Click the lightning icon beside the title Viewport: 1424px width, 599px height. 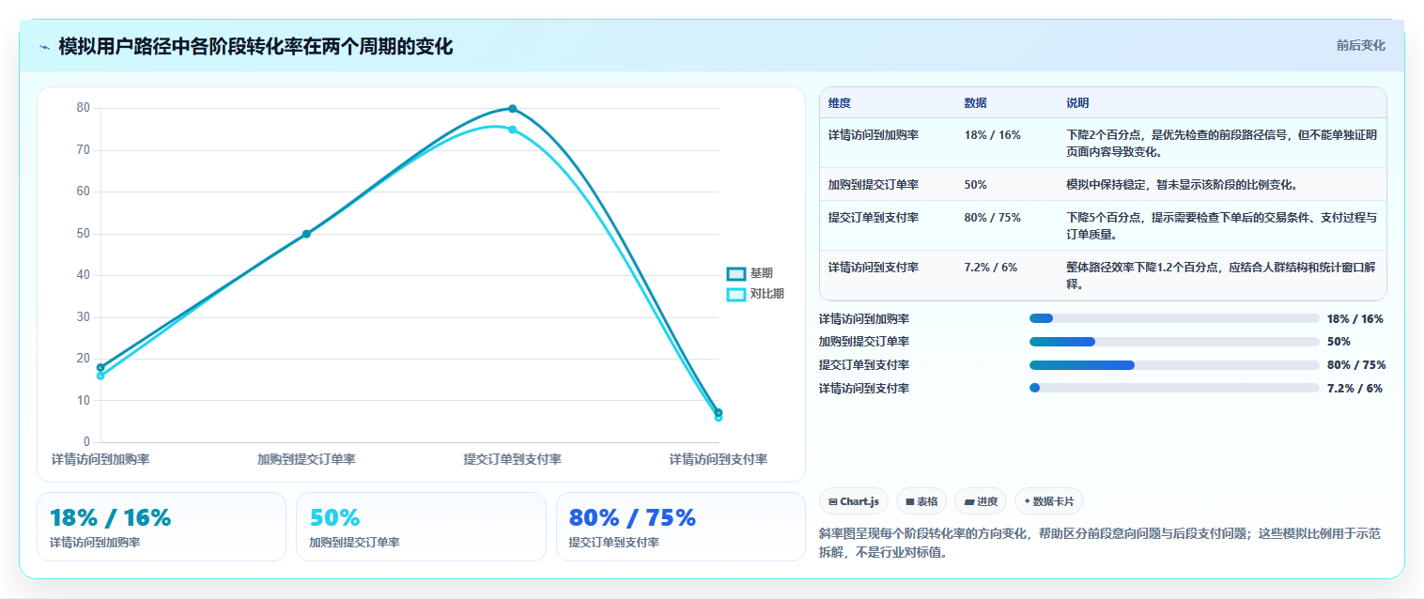click(x=44, y=47)
